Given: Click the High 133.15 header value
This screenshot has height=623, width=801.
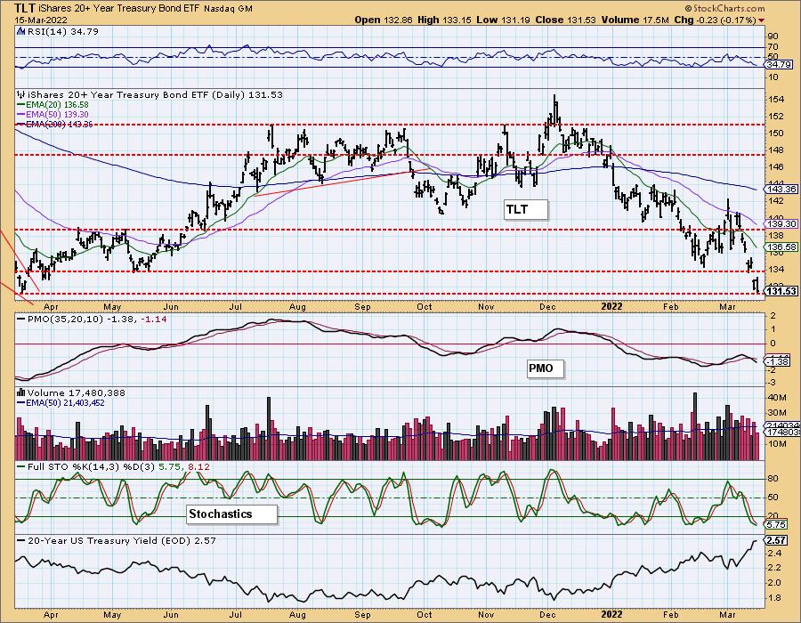Looking at the screenshot, I should [444, 20].
